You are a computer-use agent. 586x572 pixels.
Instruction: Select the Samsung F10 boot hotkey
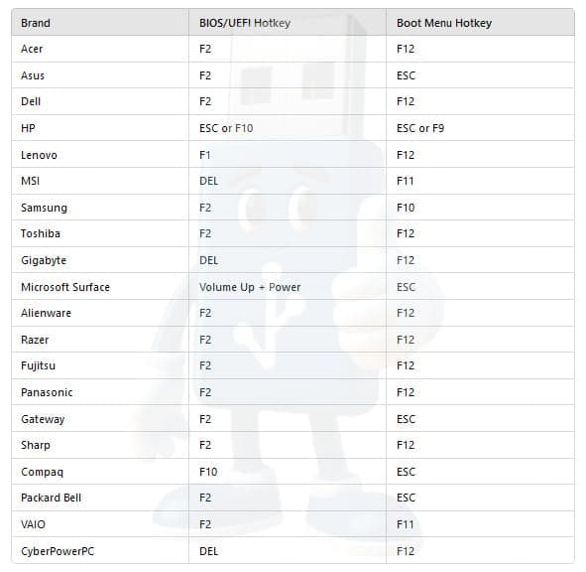point(406,208)
